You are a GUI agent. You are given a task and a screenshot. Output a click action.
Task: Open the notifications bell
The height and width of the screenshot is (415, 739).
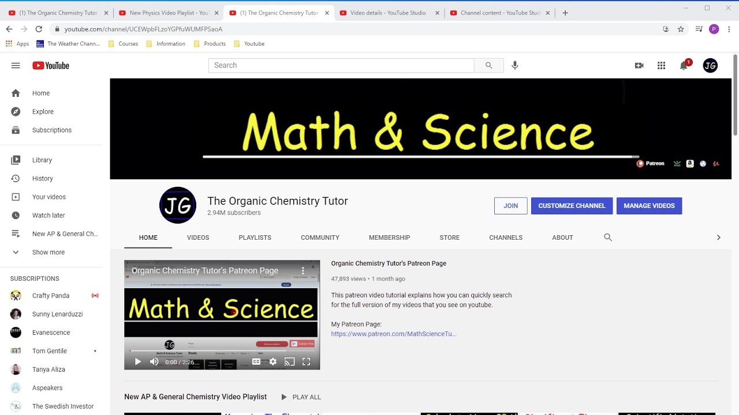tap(684, 65)
